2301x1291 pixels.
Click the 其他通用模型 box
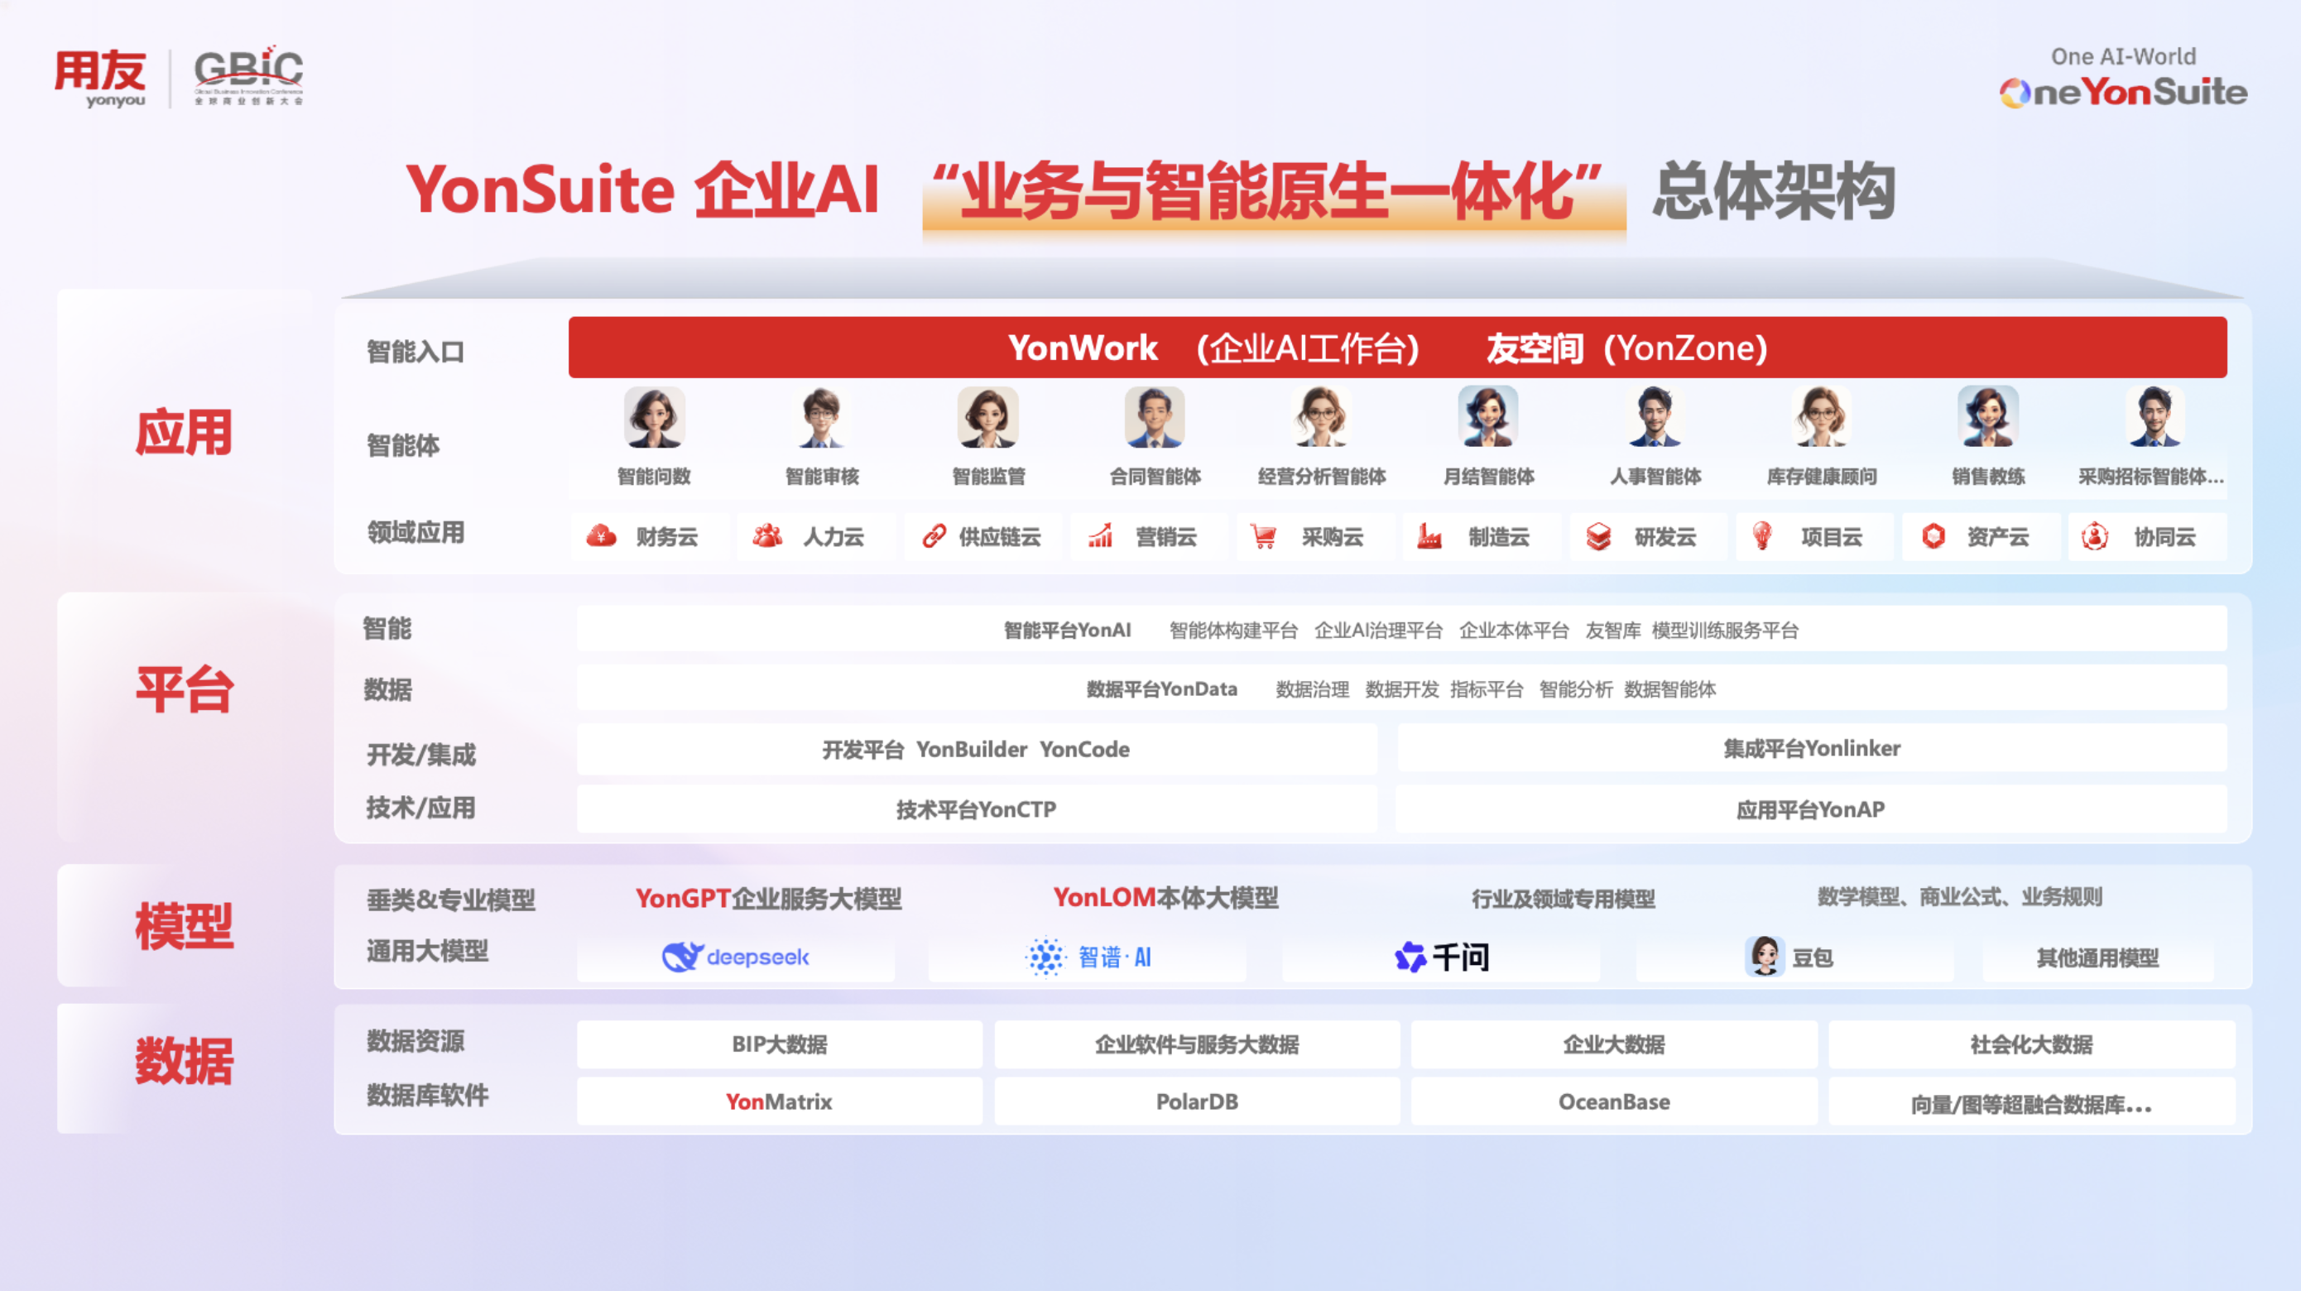pyautogui.click(x=2098, y=958)
